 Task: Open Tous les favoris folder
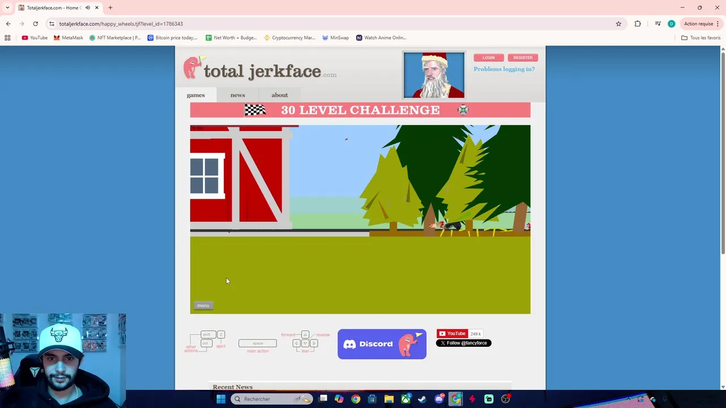click(701, 38)
